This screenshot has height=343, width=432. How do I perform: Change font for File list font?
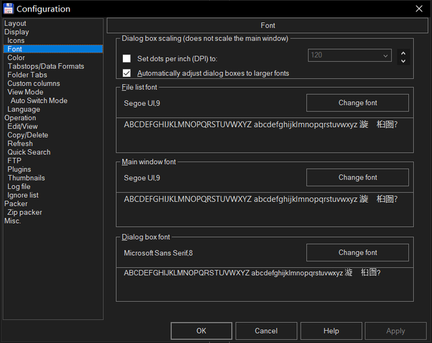pos(357,103)
